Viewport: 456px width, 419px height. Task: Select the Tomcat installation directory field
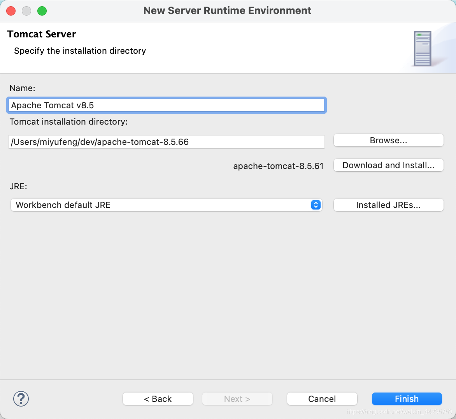(167, 142)
